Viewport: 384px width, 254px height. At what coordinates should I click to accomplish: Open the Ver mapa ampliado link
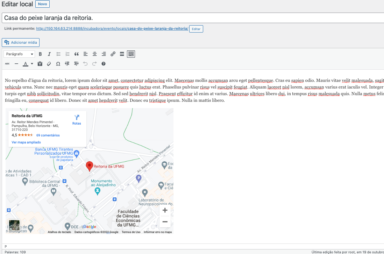click(x=26, y=142)
